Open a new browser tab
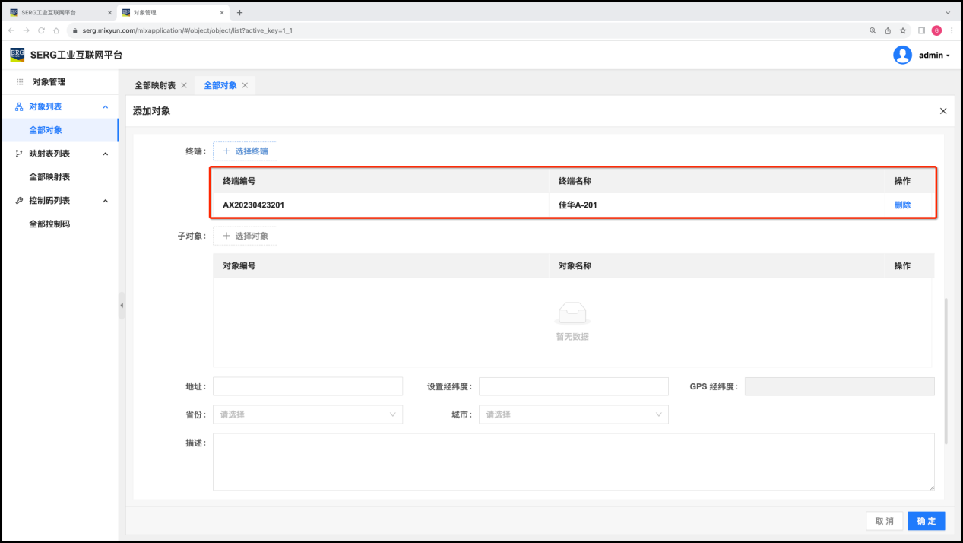Viewport: 963px width, 543px height. (x=240, y=13)
